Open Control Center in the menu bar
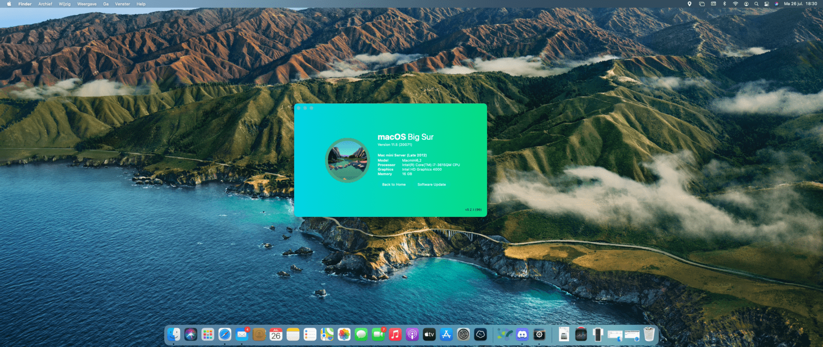The width and height of the screenshot is (823, 347). (x=766, y=4)
